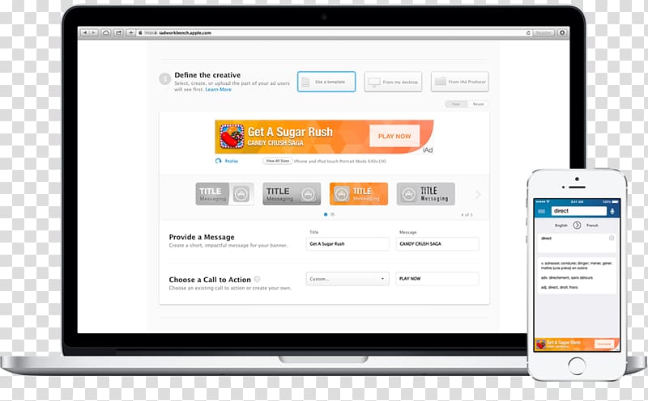Viewport: 648px width, 401px height.
Task: Click the Provide a Message heading
Action: 202,237
